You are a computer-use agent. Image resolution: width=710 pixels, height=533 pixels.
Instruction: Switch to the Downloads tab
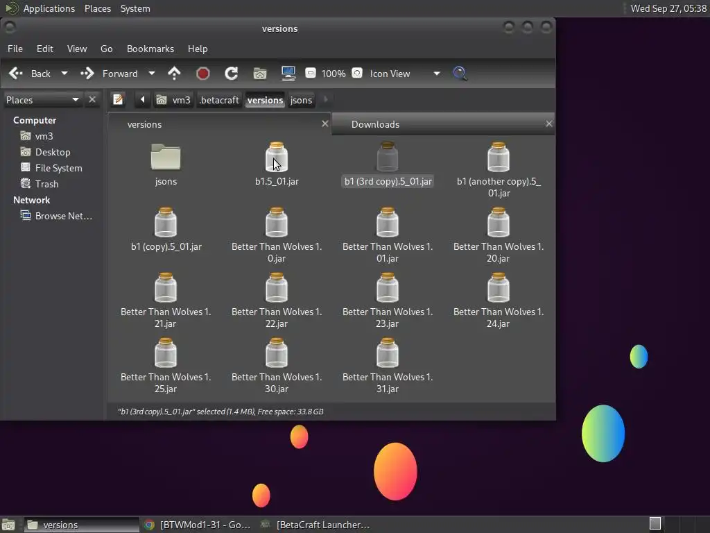pos(443,124)
